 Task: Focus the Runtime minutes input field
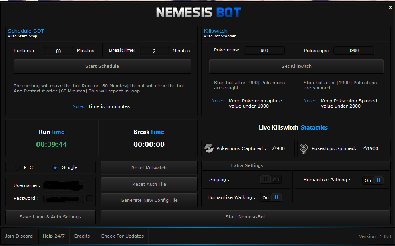pyautogui.click(x=58, y=51)
